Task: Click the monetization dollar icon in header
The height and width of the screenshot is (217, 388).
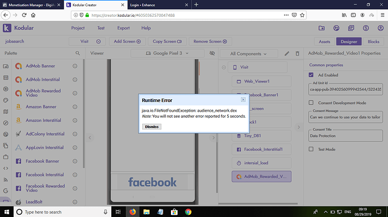Action: 366,28
